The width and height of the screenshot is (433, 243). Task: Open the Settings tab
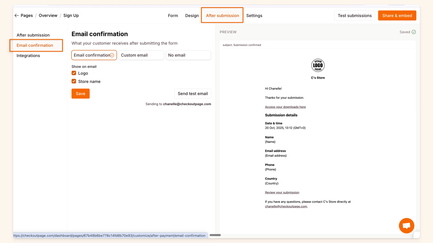254,15
